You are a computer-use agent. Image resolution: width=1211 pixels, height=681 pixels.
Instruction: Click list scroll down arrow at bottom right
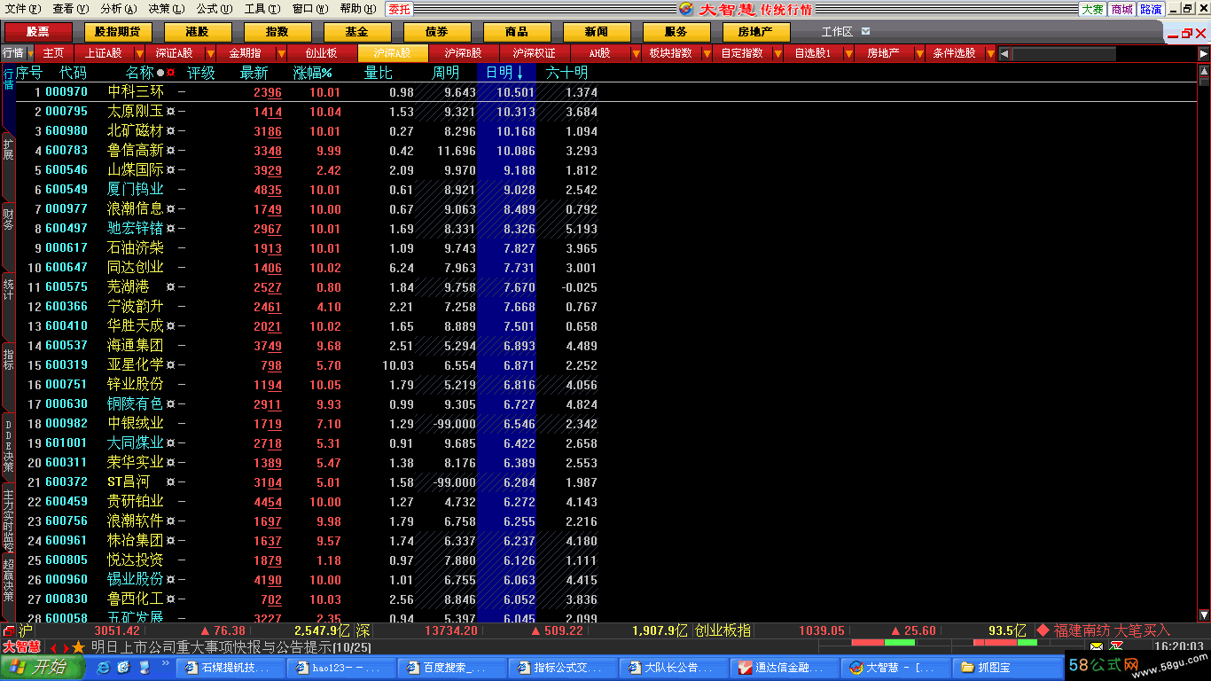pyautogui.click(x=1204, y=614)
